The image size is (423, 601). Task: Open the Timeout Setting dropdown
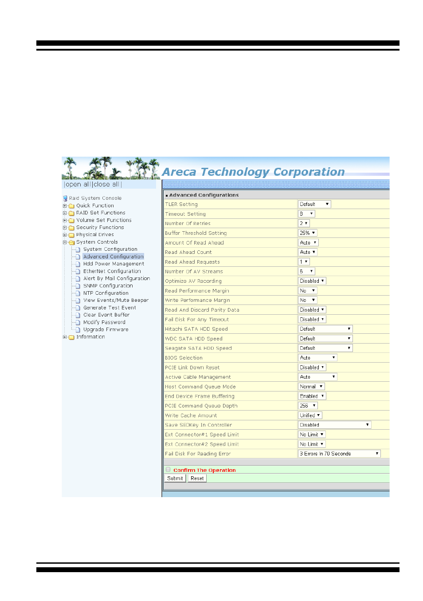pyautogui.click(x=306, y=214)
